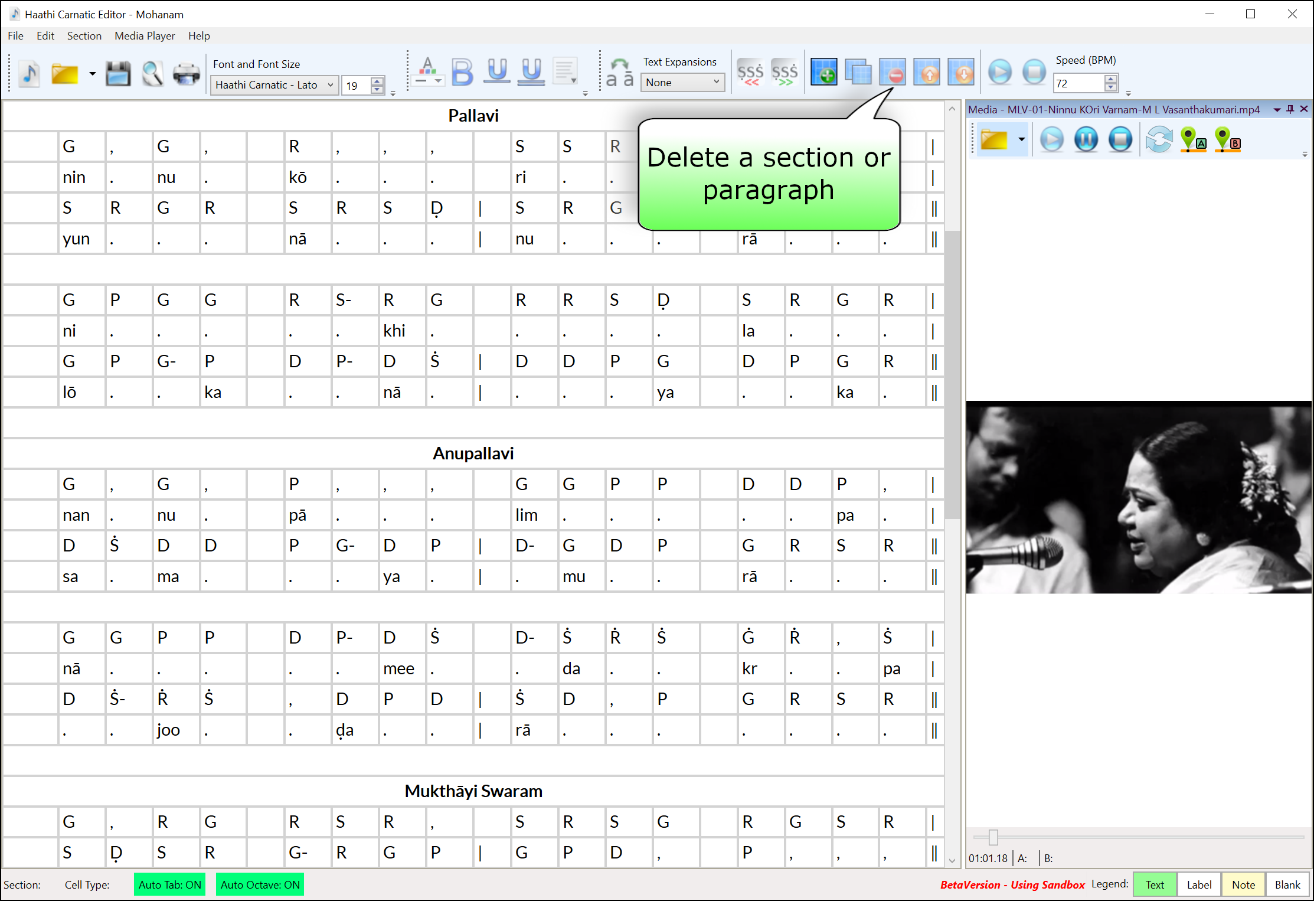The image size is (1314, 901).
Task: Click the printer icon in the toolbar
Action: point(186,74)
